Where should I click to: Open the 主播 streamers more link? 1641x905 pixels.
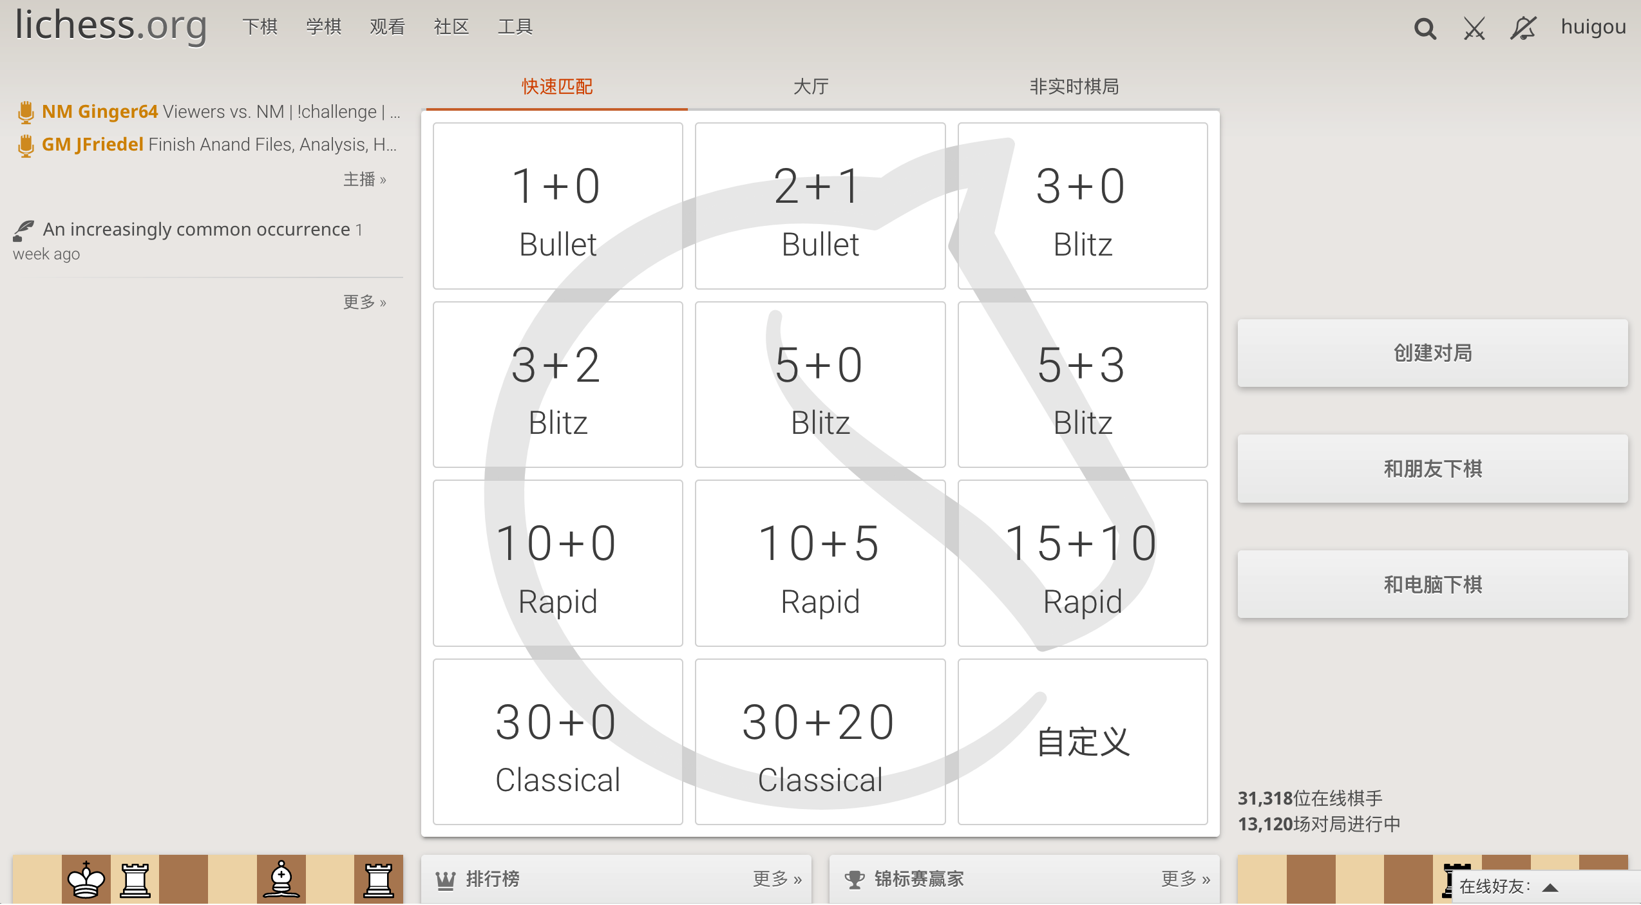(x=365, y=180)
